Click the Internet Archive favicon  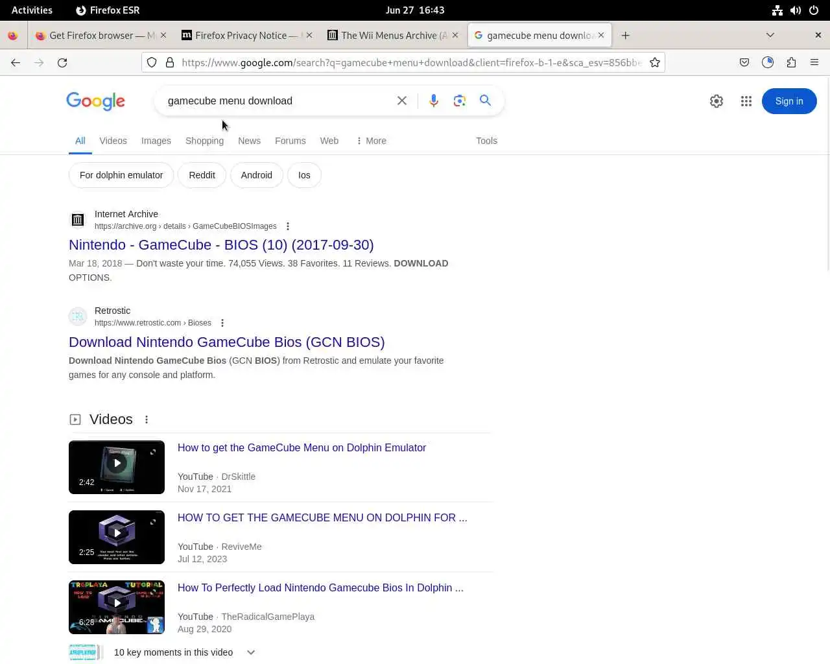78,220
